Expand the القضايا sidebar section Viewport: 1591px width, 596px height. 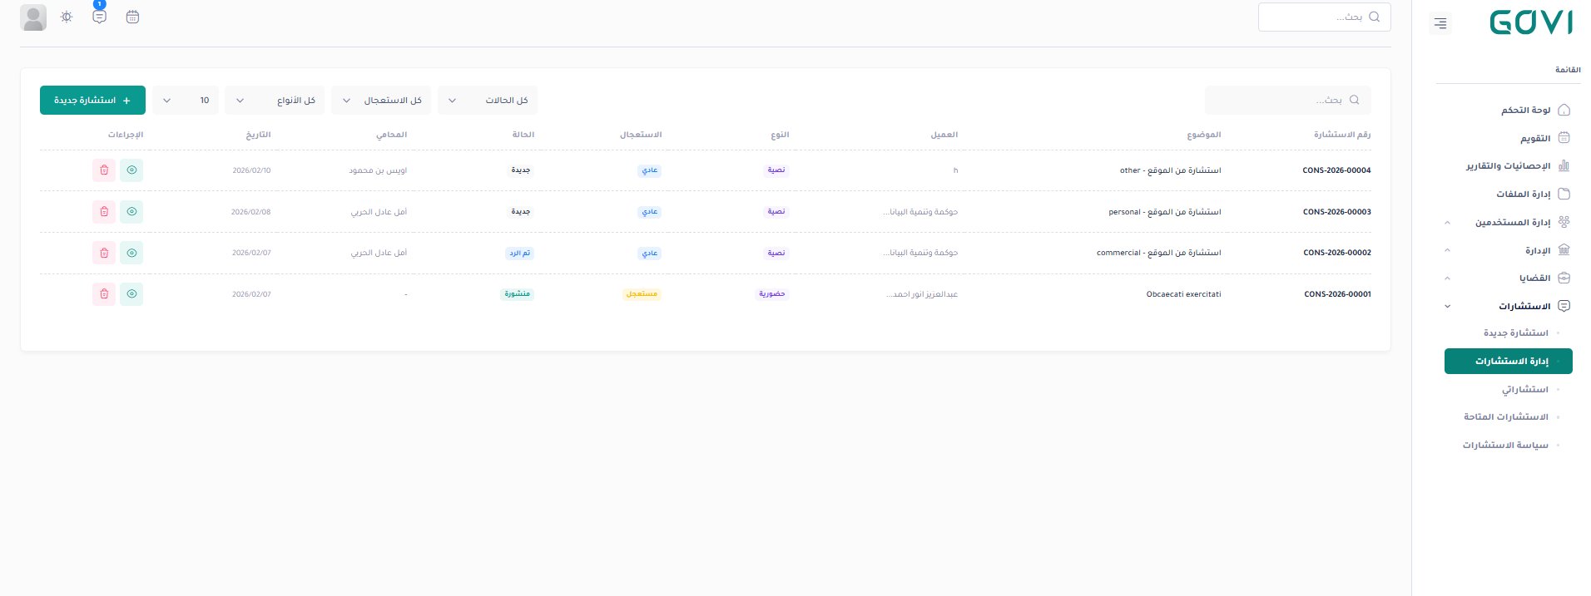1507,278
